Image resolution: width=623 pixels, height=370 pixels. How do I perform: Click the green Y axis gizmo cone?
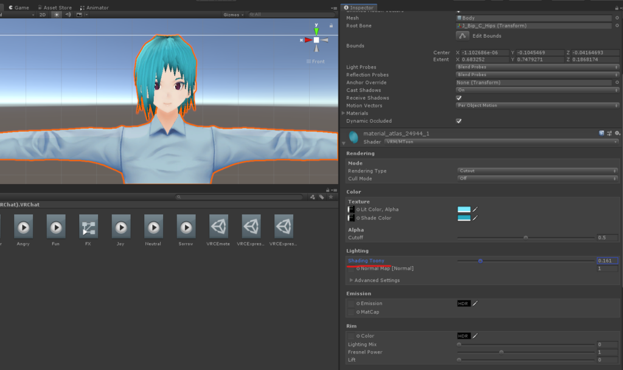click(x=316, y=30)
